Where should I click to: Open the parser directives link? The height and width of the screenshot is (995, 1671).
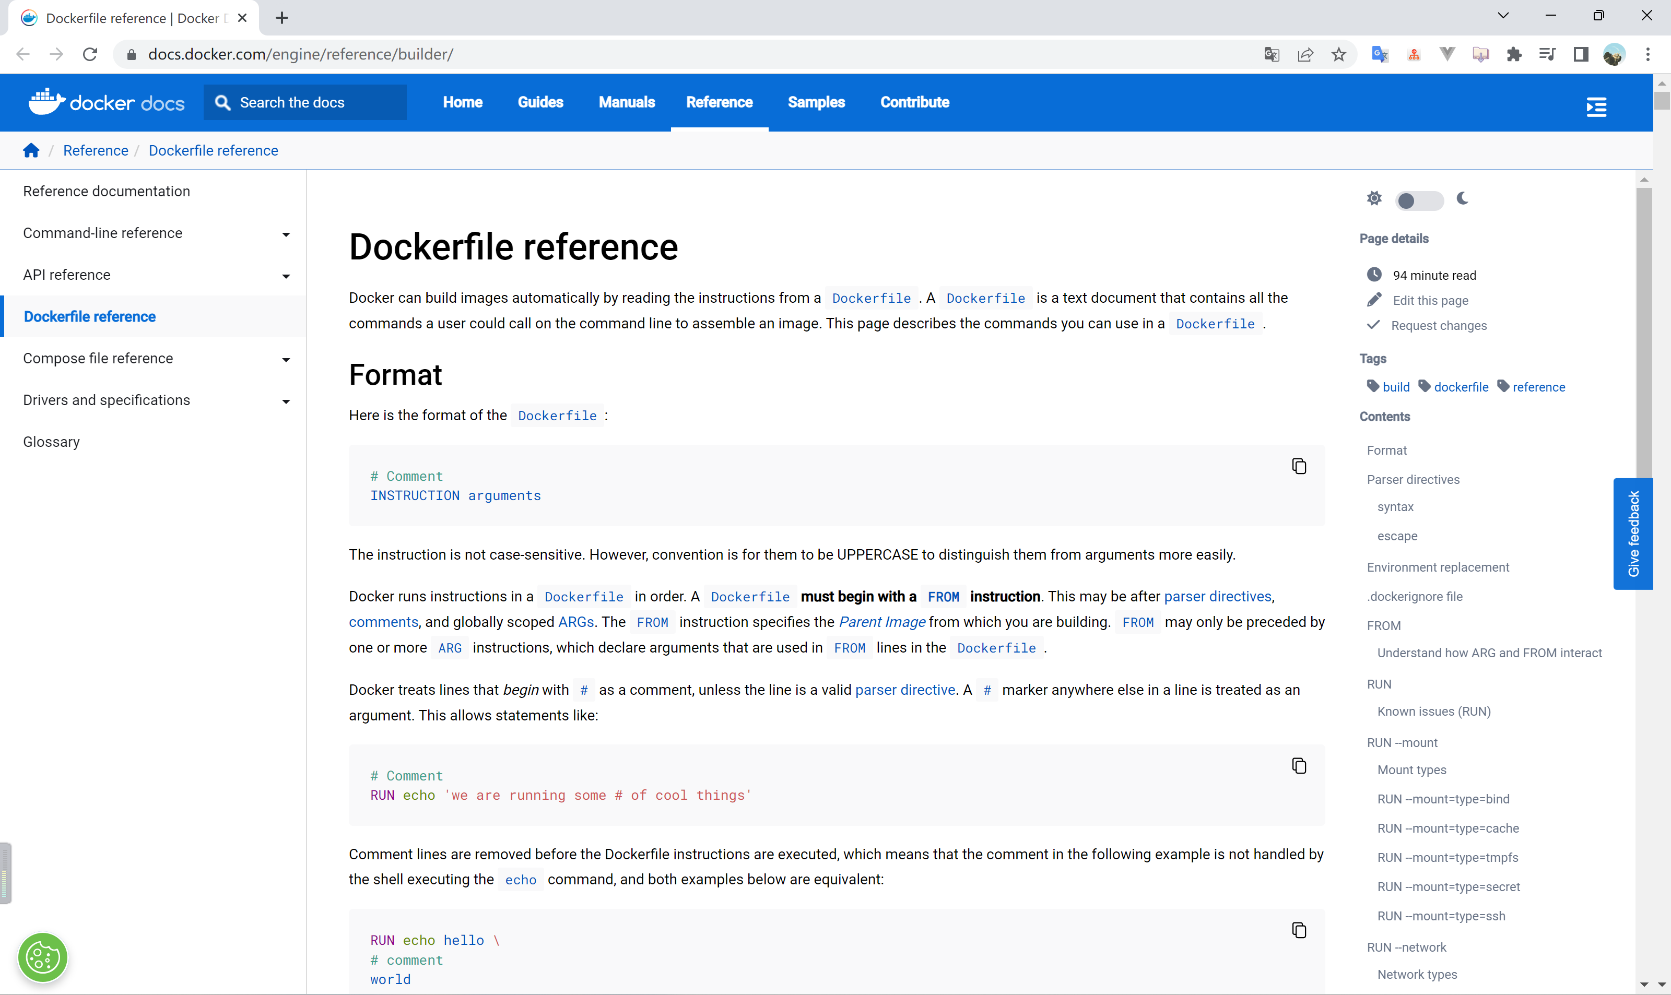[1217, 596]
